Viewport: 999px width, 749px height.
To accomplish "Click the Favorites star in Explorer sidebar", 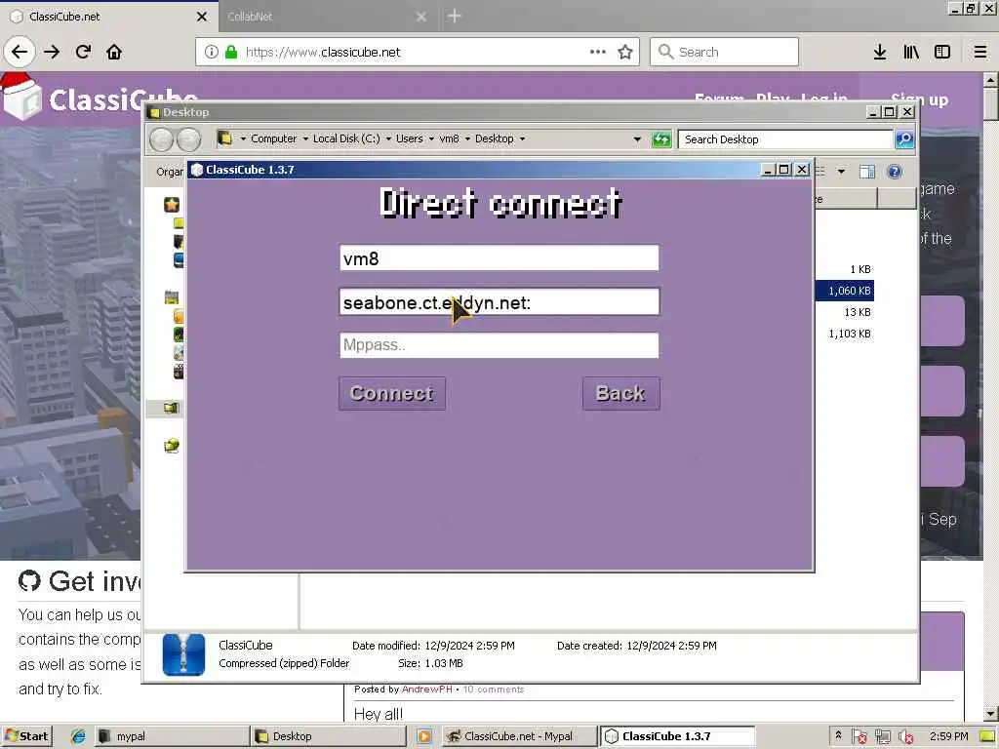I will tap(172, 205).
